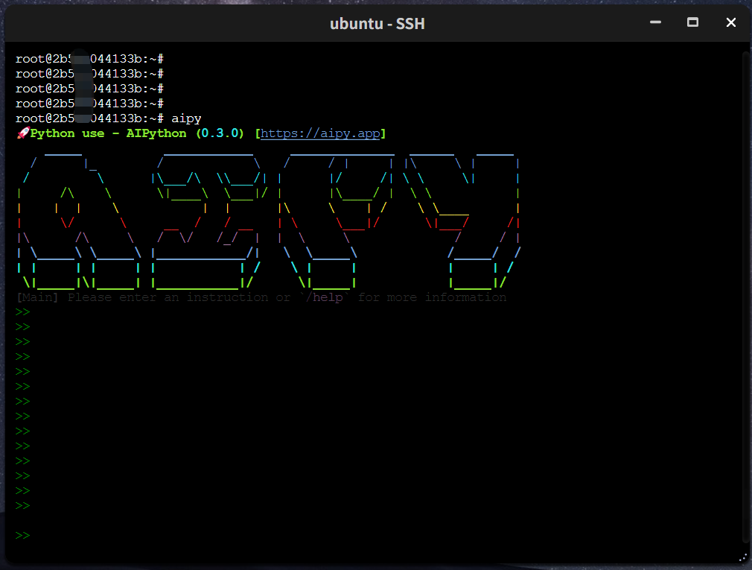
Task: Click the resize grip in bottom-right corner
Action: 742,557
